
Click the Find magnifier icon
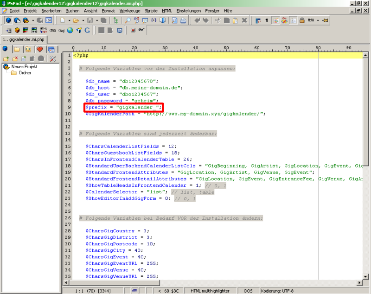[x=128, y=20]
